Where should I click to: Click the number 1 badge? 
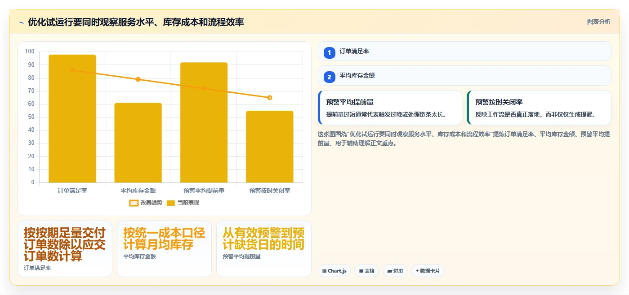tap(330, 53)
